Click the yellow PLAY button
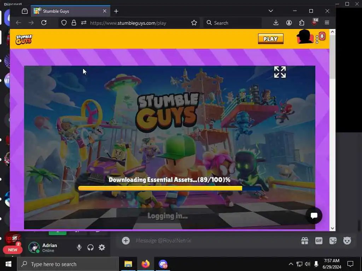Viewport: 362px width, 271px height. 270,39
